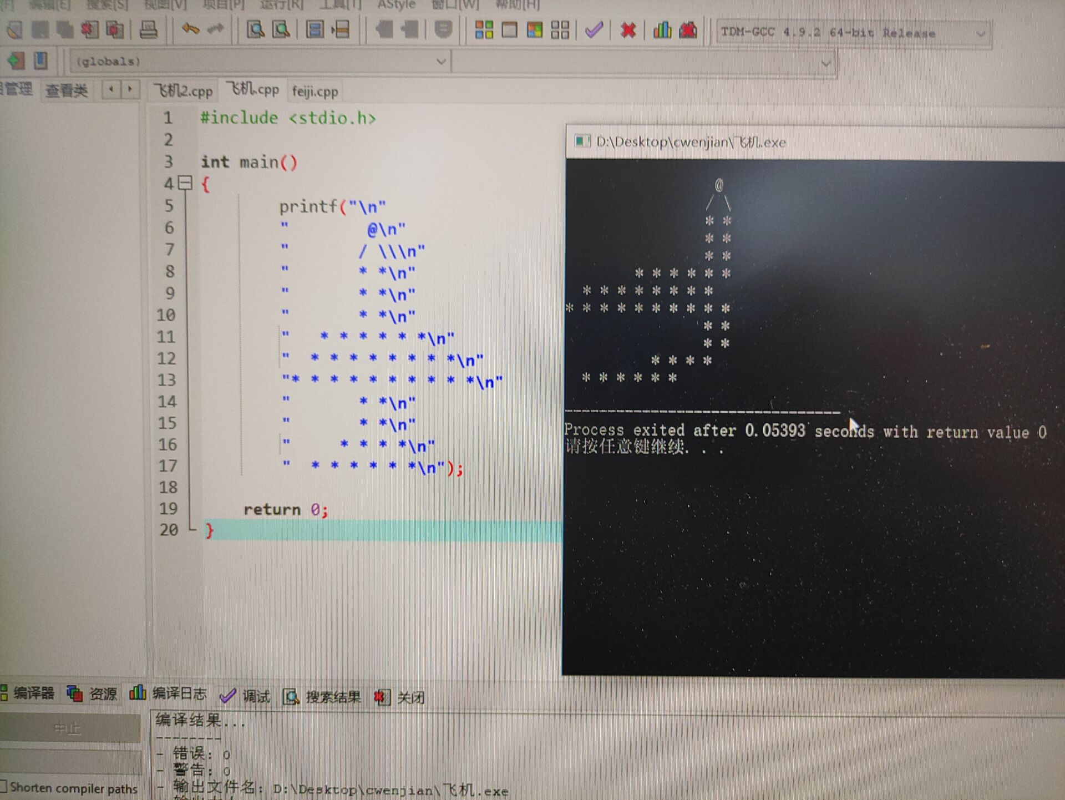Image resolution: width=1065 pixels, height=800 pixels.
Task: Click the Redo toolbar arrow
Action: click(x=216, y=28)
